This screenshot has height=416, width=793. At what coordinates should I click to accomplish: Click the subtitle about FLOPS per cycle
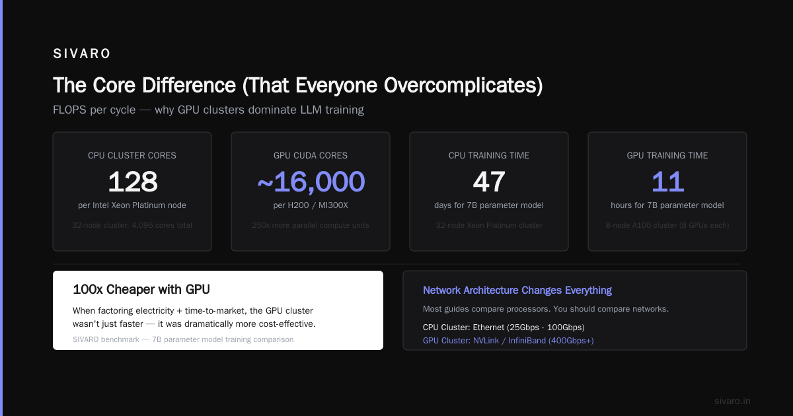pyautogui.click(x=208, y=110)
